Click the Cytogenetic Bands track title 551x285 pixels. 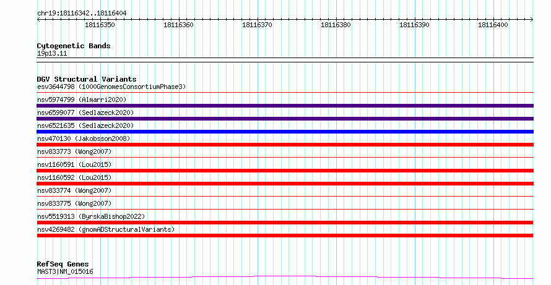click(x=74, y=46)
